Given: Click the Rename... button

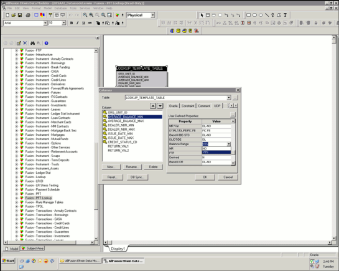Looking at the screenshot, I should 132,167.
